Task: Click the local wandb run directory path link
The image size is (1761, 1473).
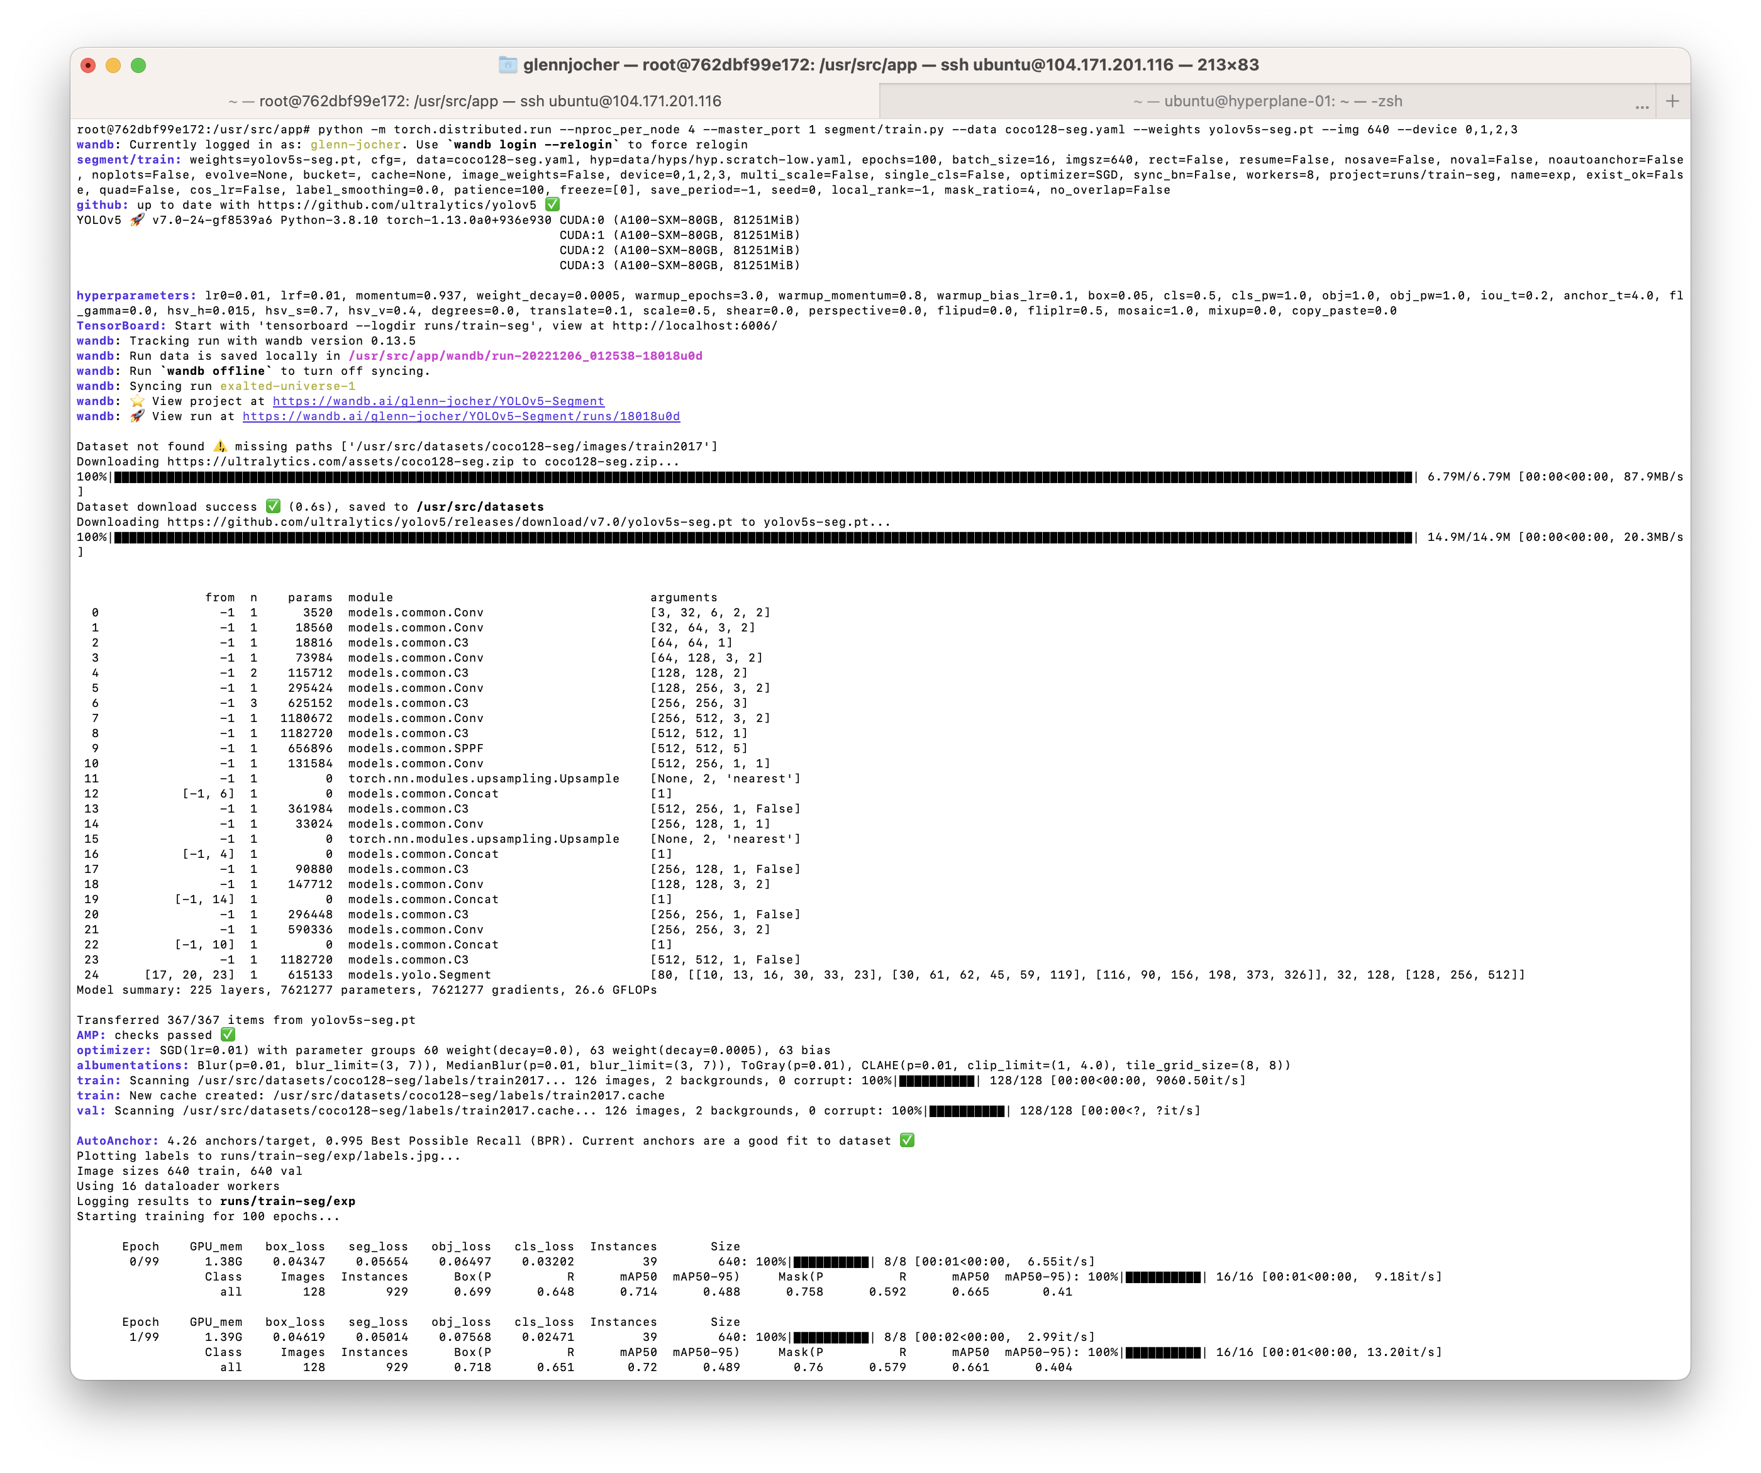Action: (526, 355)
